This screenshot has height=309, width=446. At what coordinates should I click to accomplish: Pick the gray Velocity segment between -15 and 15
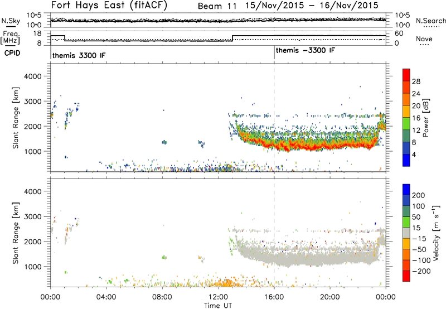point(406,233)
